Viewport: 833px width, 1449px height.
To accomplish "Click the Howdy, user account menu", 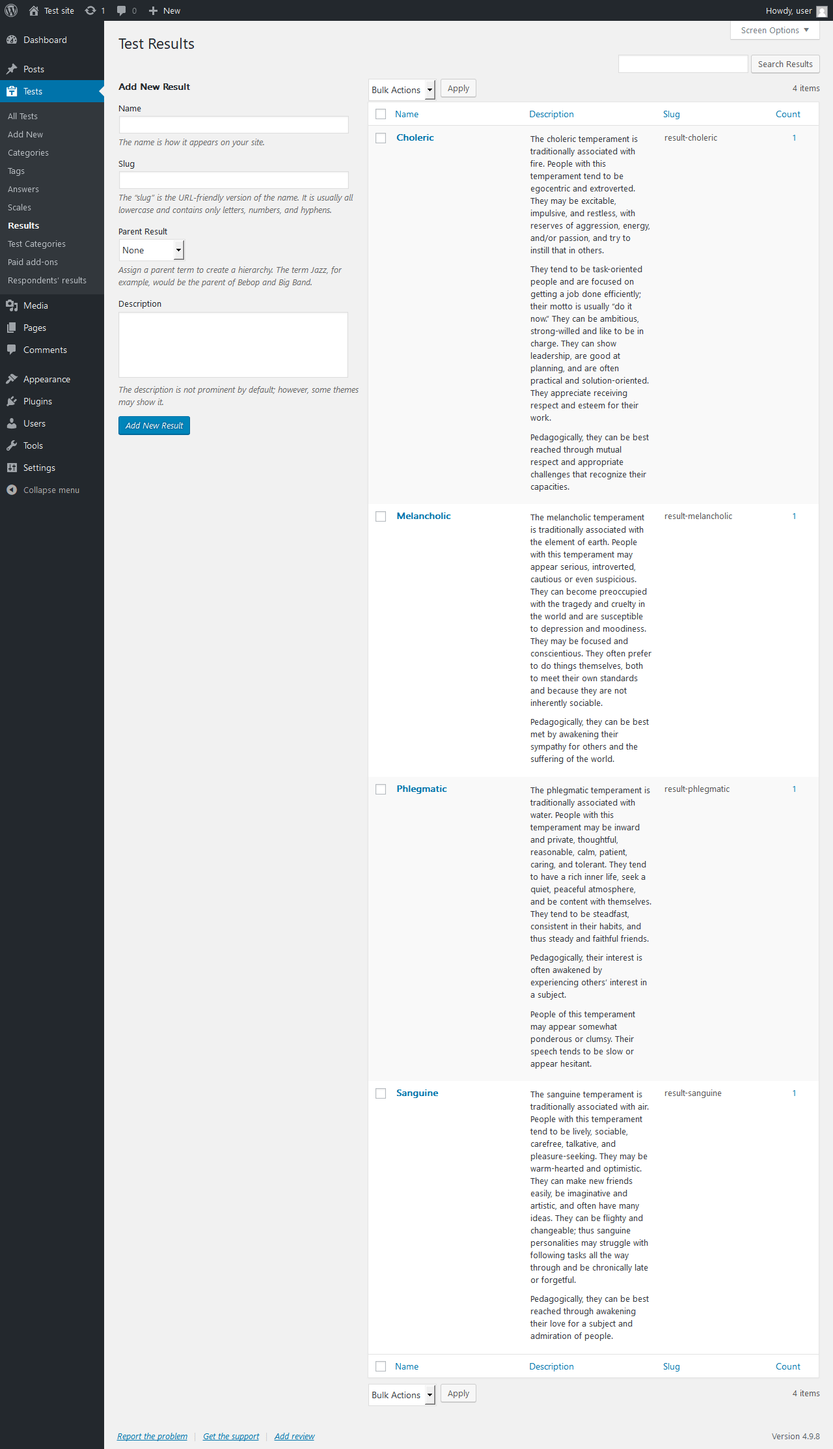I will pos(797,10).
